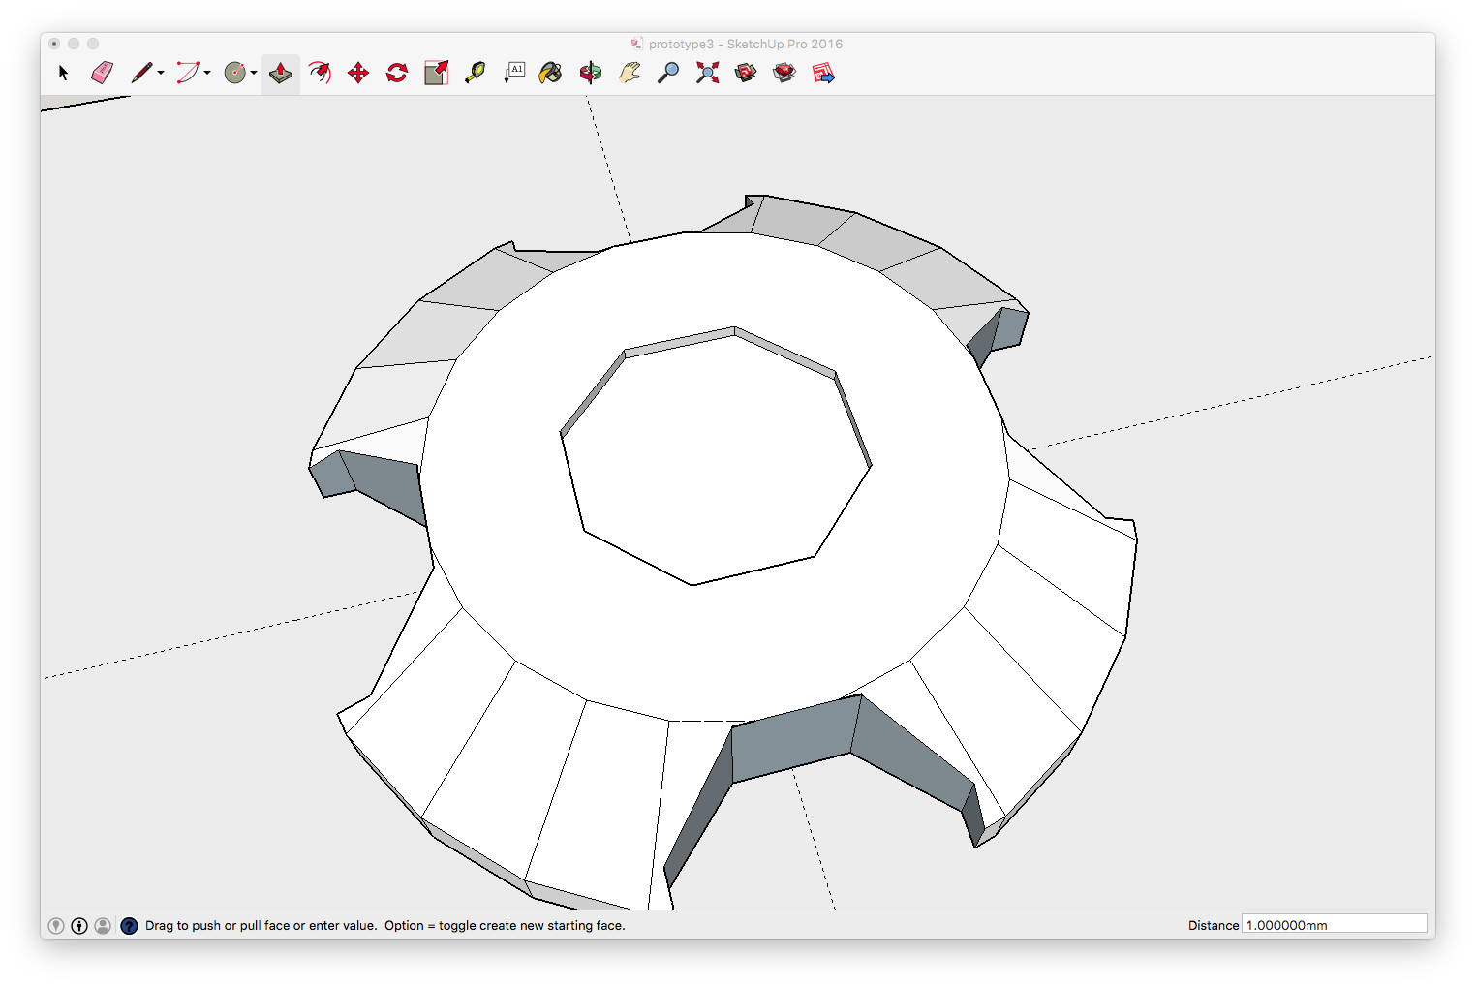The width and height of the screenshot is (1476, 987).
Task: Activate the Push/Pull tool
Action: tap(281, 73)
